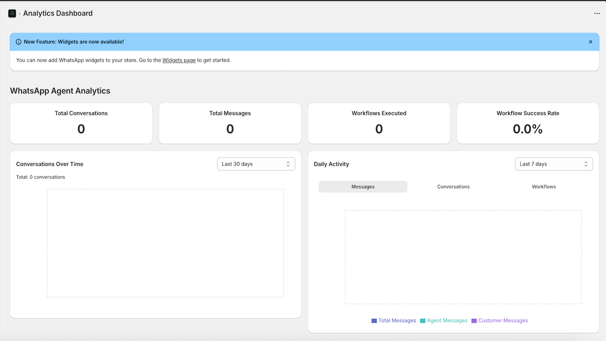Screen dimensions: 606x341
Task: Switch to the Conversations tab in Daily Activity
Action: click(453, 186)
